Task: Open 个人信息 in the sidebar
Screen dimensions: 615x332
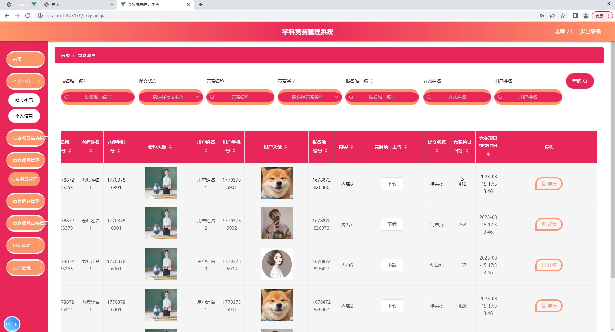Action: [24, 116]
